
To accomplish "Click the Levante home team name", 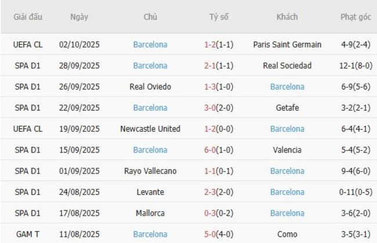I will coord(150,192).
